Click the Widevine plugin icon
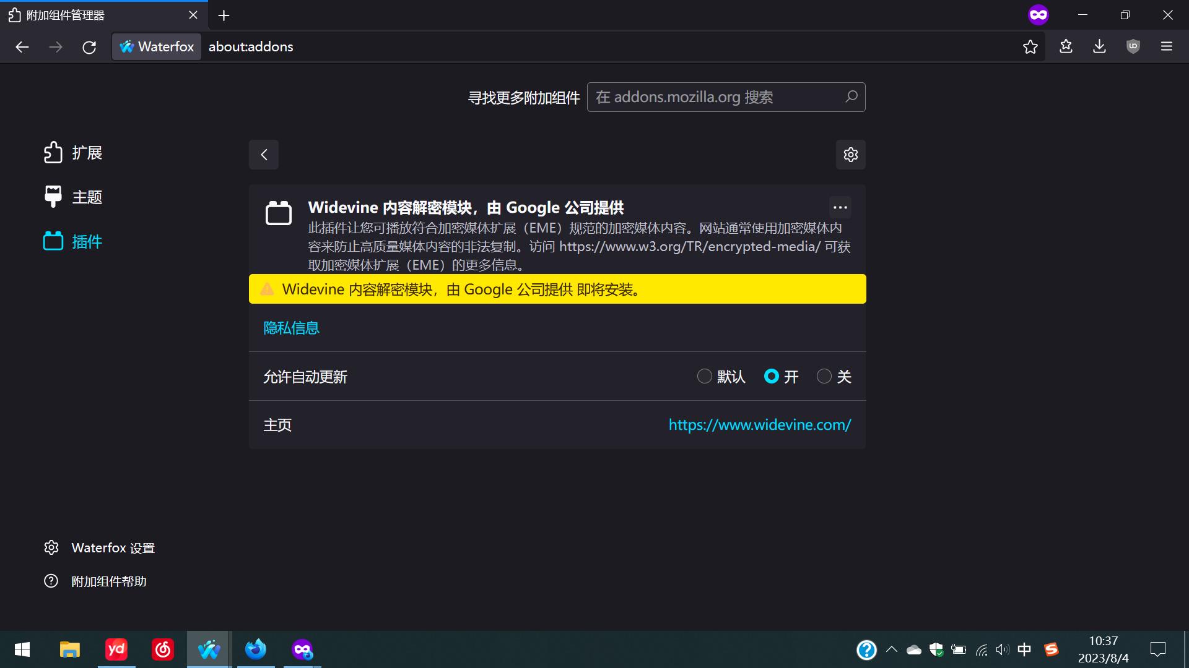This screenshot has width=1189, height=668. coord(278,213)
